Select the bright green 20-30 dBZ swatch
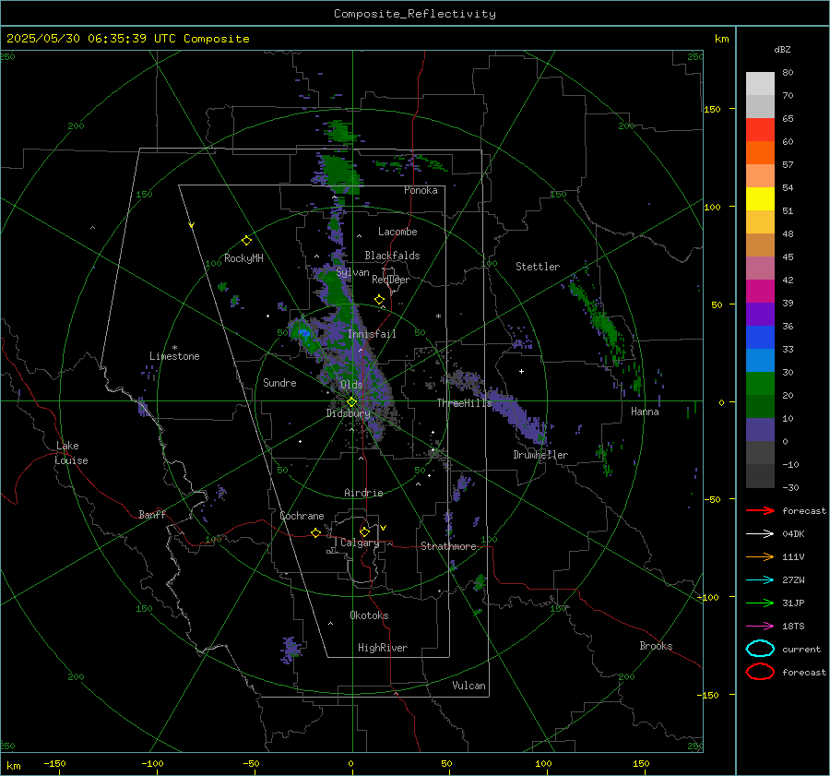 click(760, 384)
